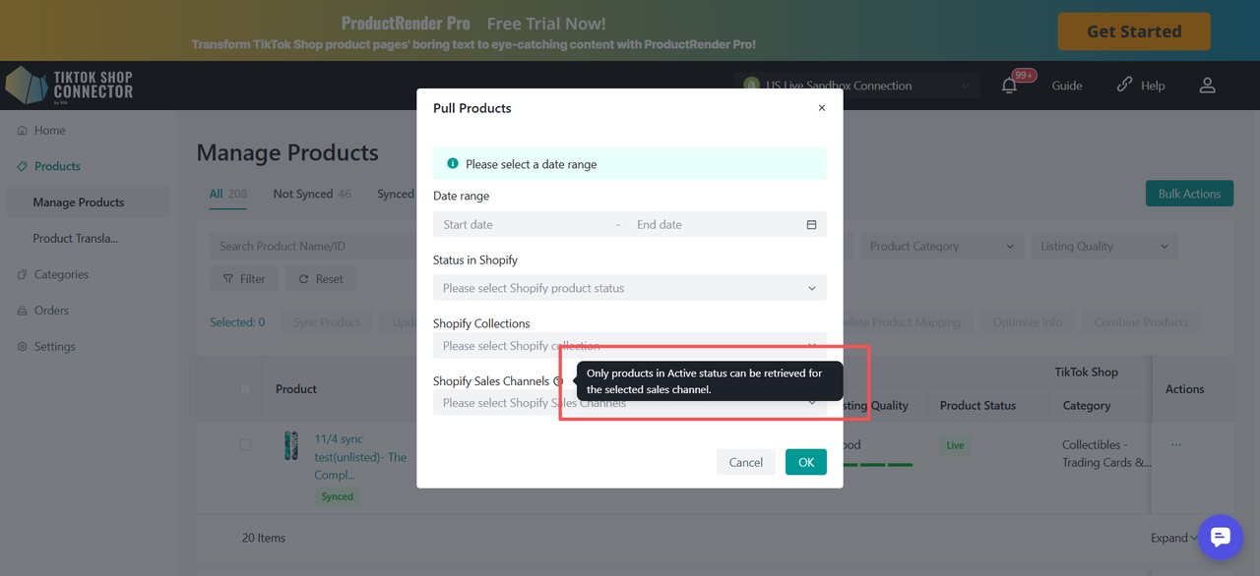The width and height of the screenshot is (1260, 576).
Task: Click the Get Started banner button
Action: (x=1133, y=31)
